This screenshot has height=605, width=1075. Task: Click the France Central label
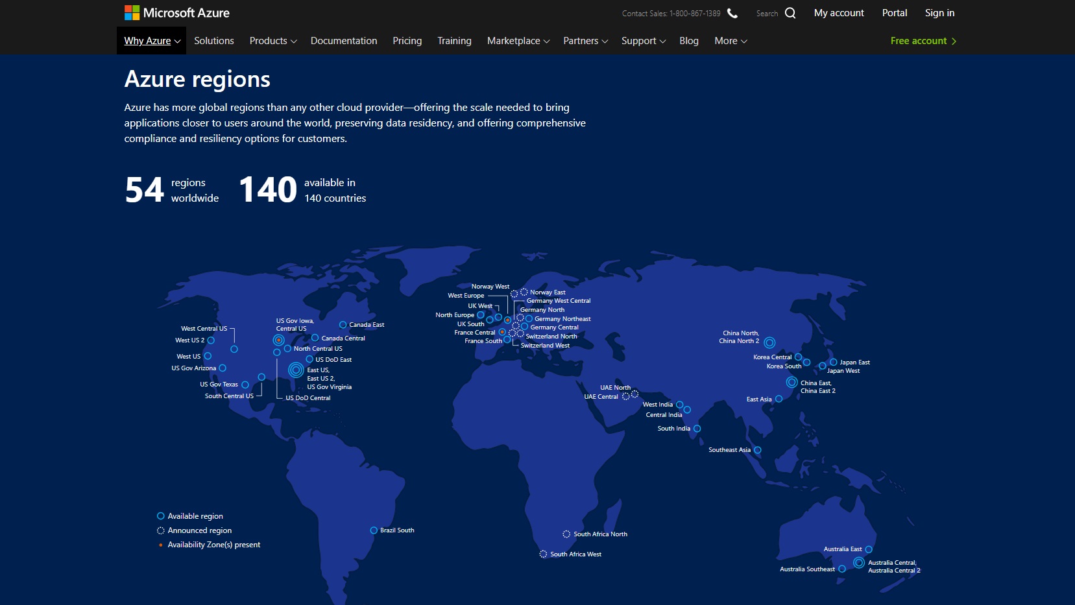pyautogui.click(x=475, y=333)
